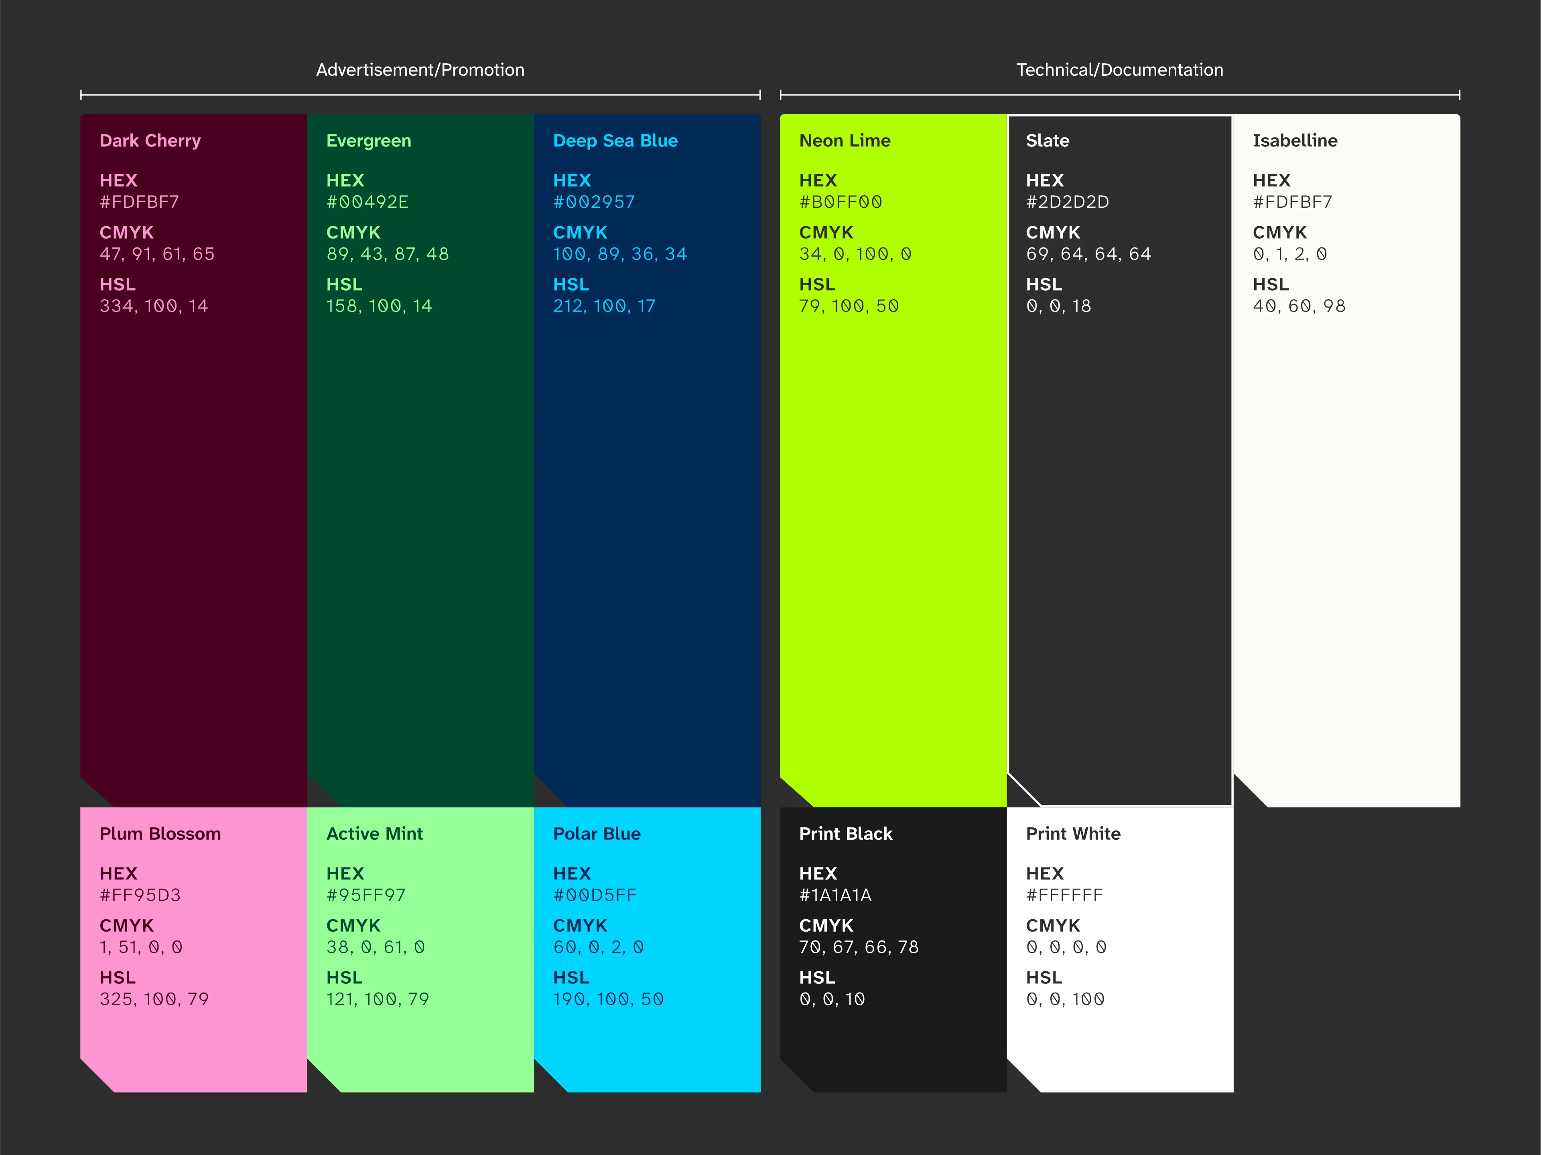Select the Active Mint swatch title
The width and height of the screenshot is (1541, 1155).
(x=374, y=833)
